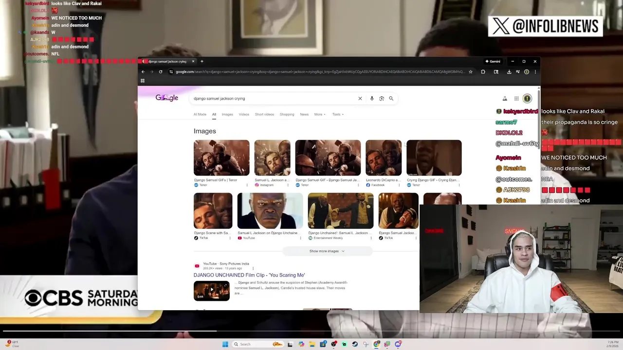Open the Leonardo DiCaprio Facebook image
This screenshot has height=350, width=623.
(x=384, y=158)
